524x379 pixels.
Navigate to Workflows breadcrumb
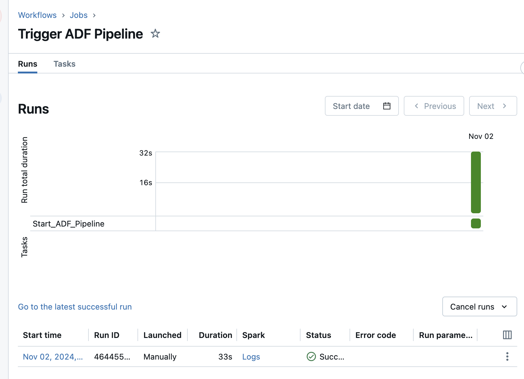tap(37, 15)
